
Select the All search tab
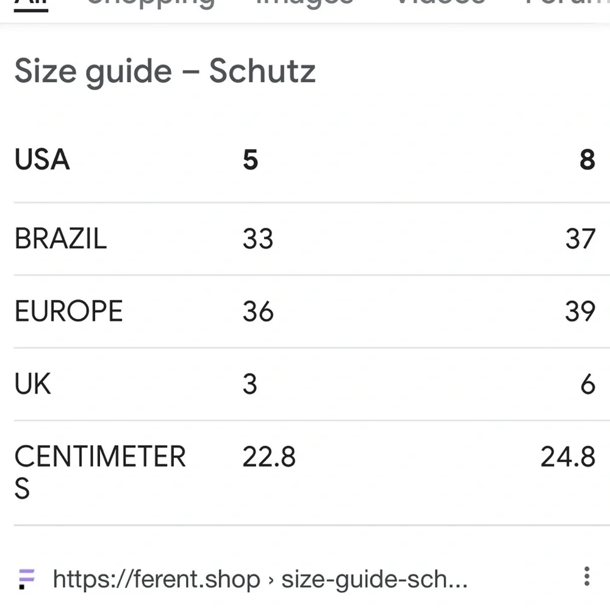tap(30, 5)
